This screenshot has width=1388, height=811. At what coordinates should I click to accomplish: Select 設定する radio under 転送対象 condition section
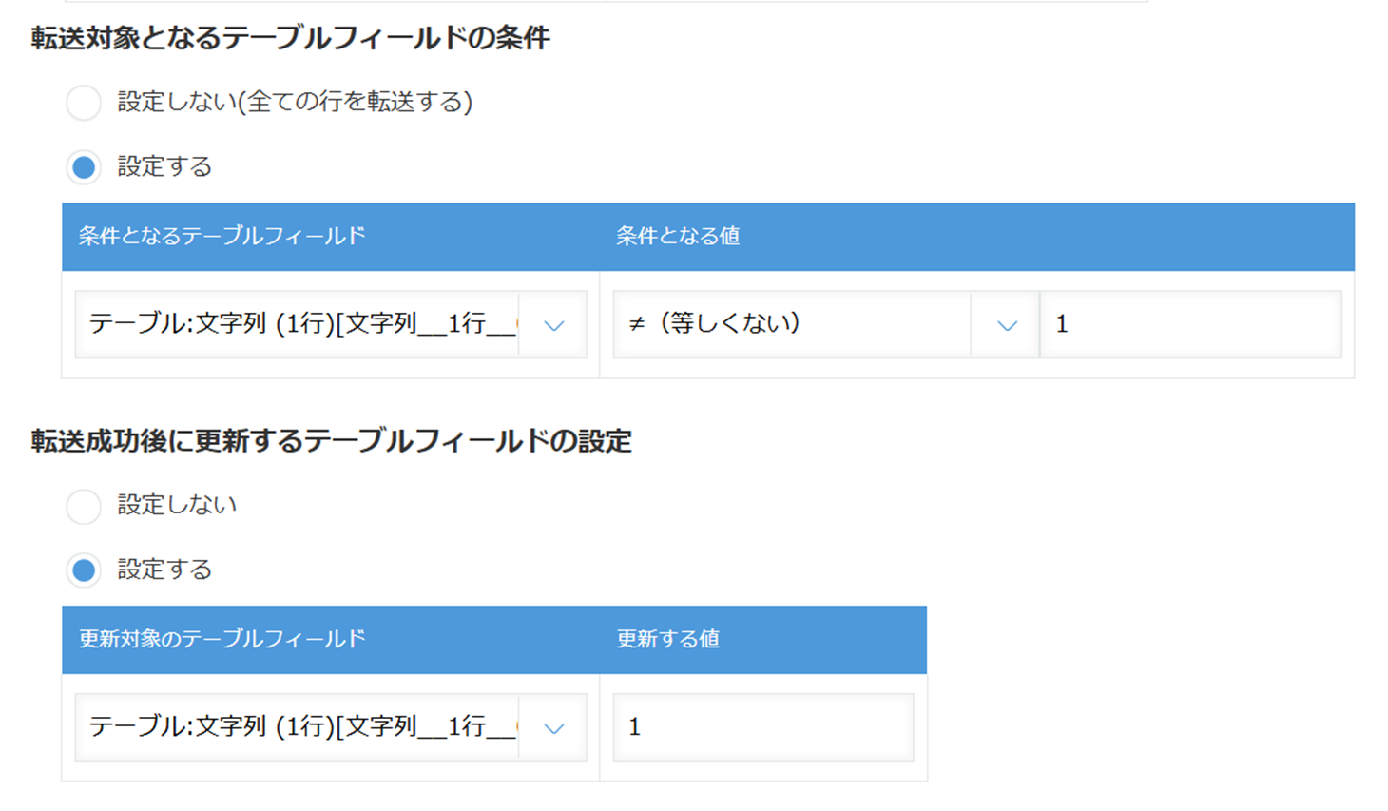tap(84, 167)
